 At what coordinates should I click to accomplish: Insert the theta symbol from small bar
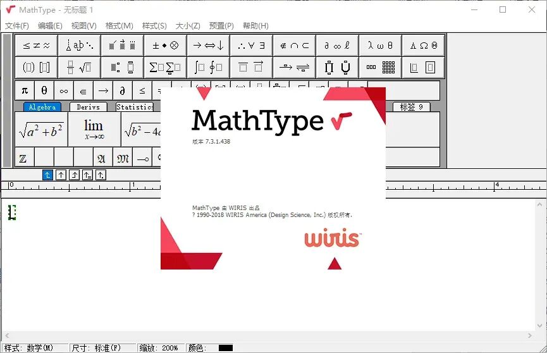click(x=44, y=91)
